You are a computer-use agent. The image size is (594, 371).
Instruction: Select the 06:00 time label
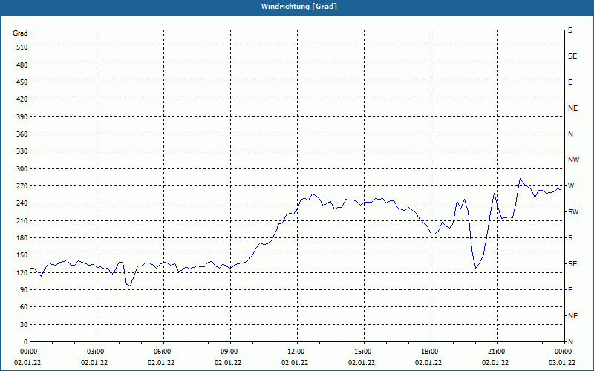pyautogui.click(x=163, y=352)
